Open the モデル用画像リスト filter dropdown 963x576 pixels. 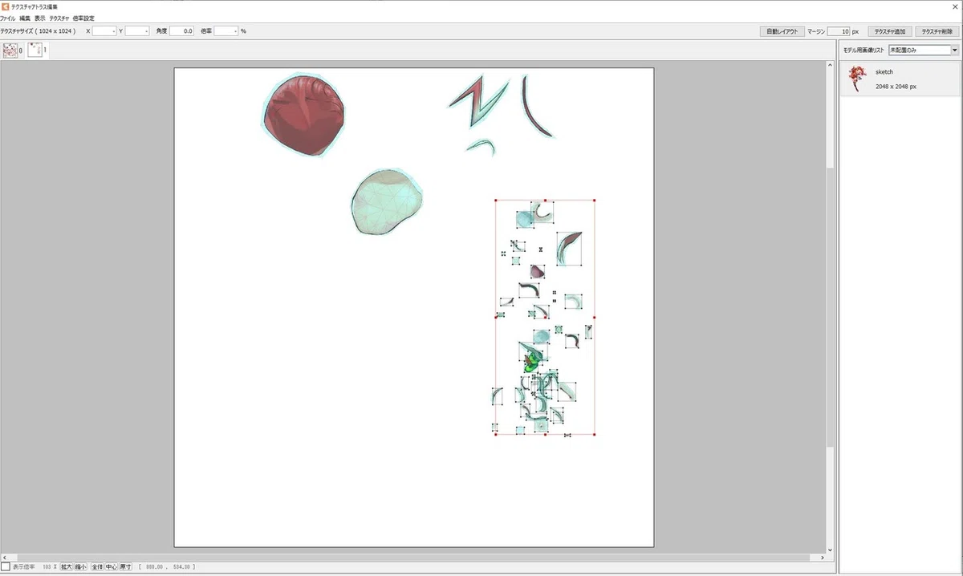(x=924, y=50)
